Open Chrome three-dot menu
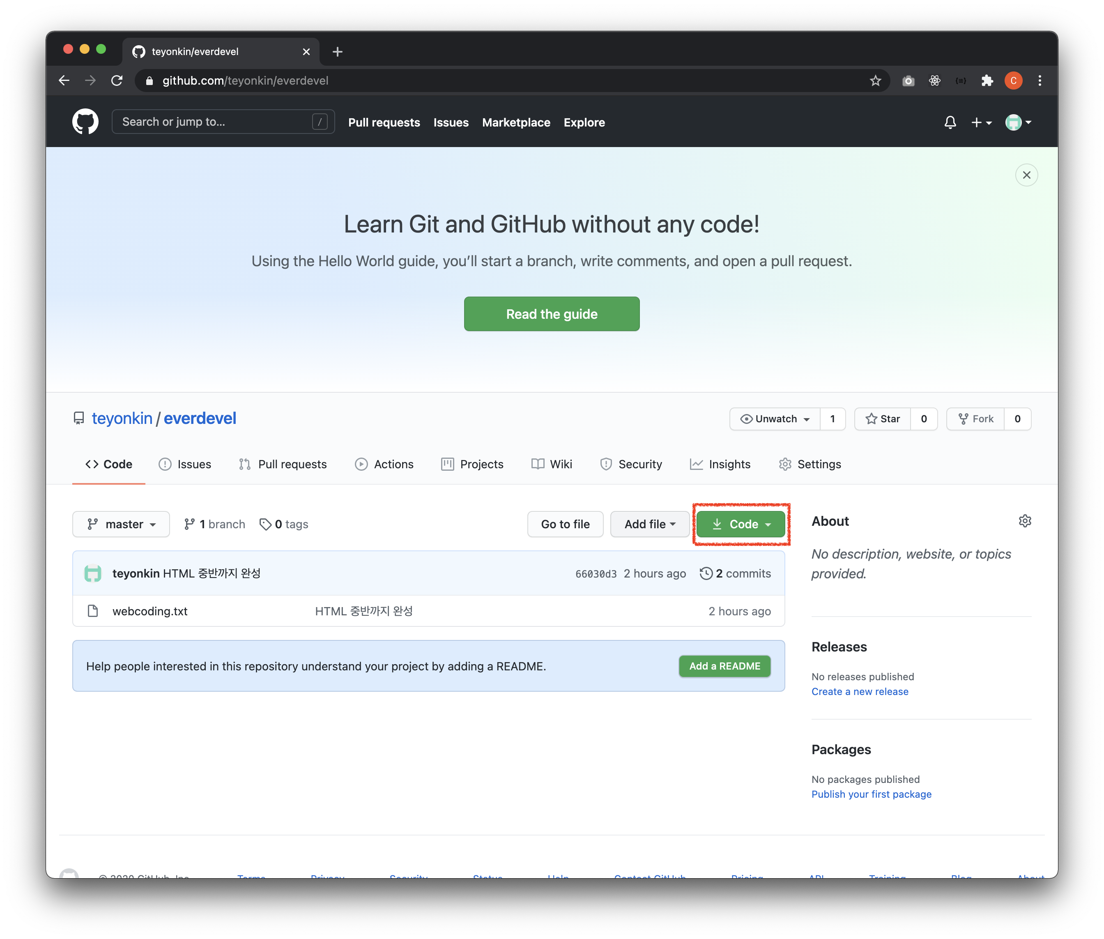This screenshot has width=1104, height=939. pyautogui.click(x=1039, y=81)
